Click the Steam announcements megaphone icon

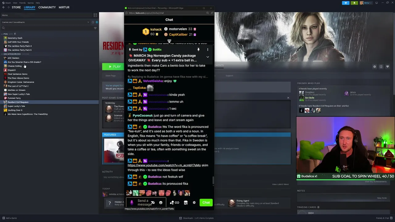[346, 3]
